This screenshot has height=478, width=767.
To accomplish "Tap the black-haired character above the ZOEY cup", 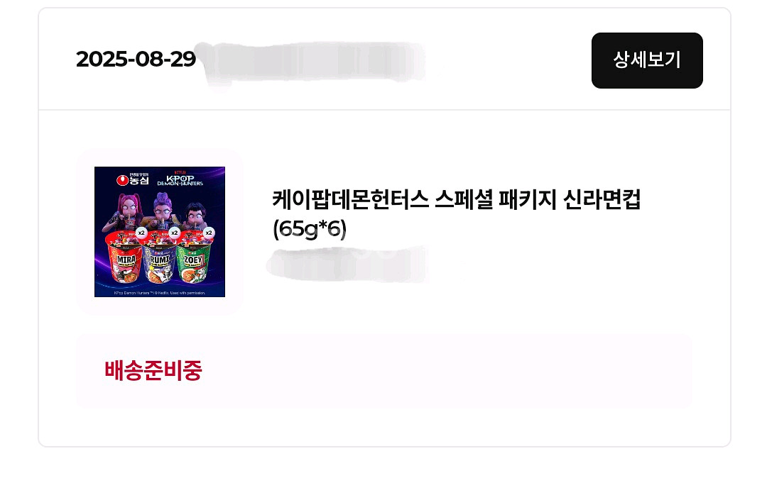I will 194,216.
